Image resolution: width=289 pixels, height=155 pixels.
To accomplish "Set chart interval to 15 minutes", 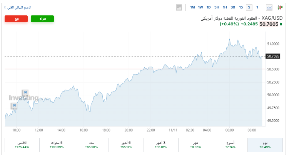I will (241, 7).
